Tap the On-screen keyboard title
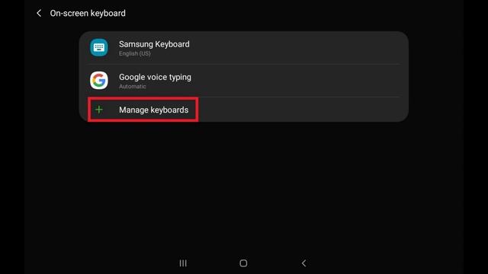The image size is (488, 274). tap(88, 13)
